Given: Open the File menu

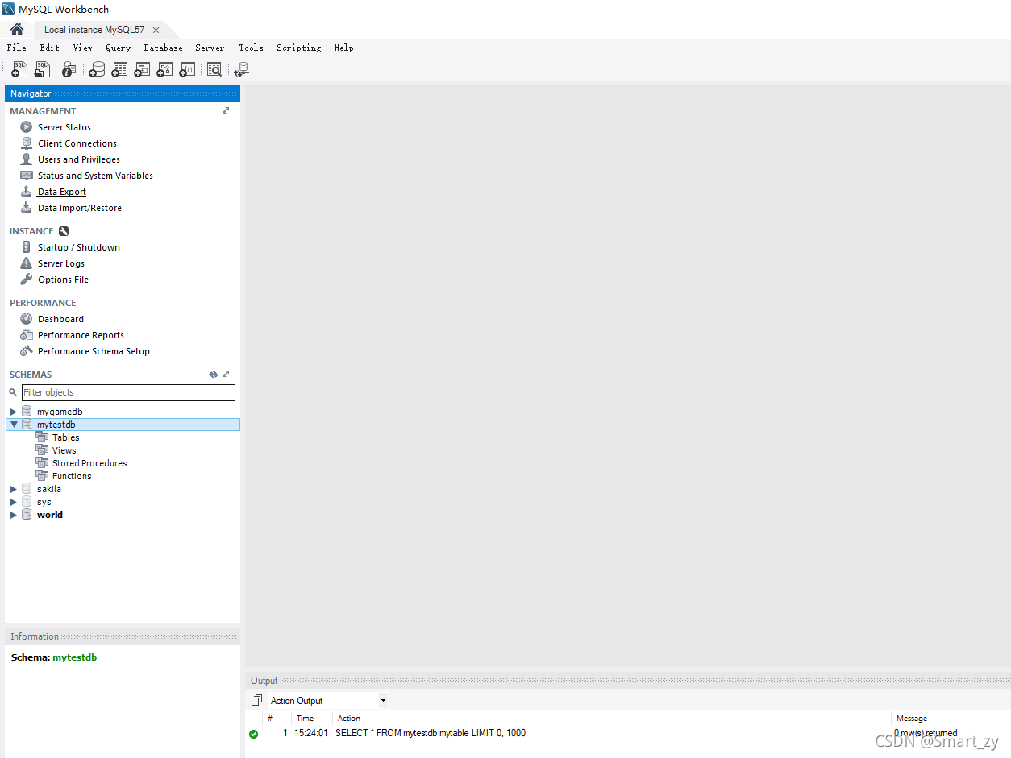Looking at the screenshot, I should 17,48.
